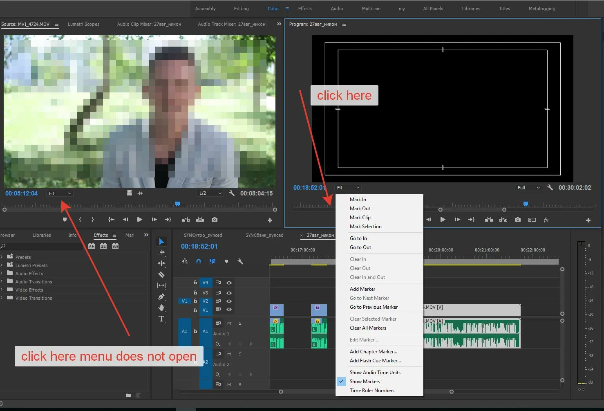Select the Hand tool in the toolbar
This screenshot has width=604, height=411.
(161, 308)
